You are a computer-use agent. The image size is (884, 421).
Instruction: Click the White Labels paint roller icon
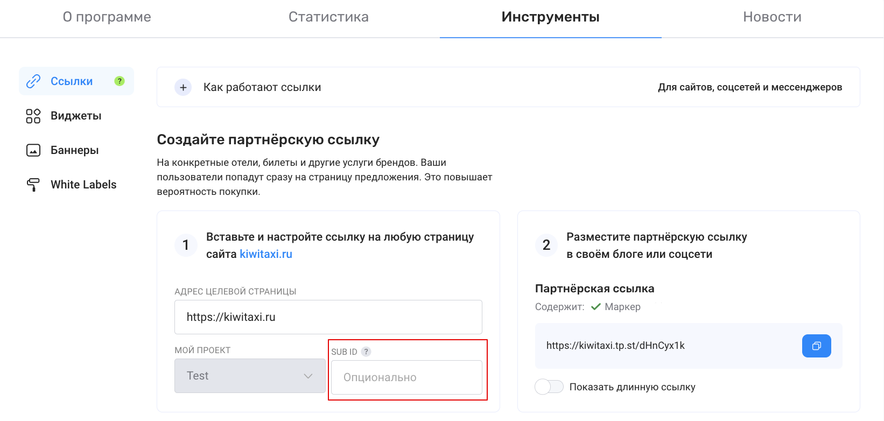33,185
